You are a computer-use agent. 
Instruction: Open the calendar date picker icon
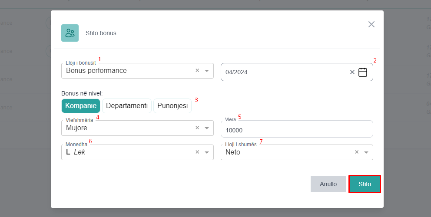pos(363,72)
